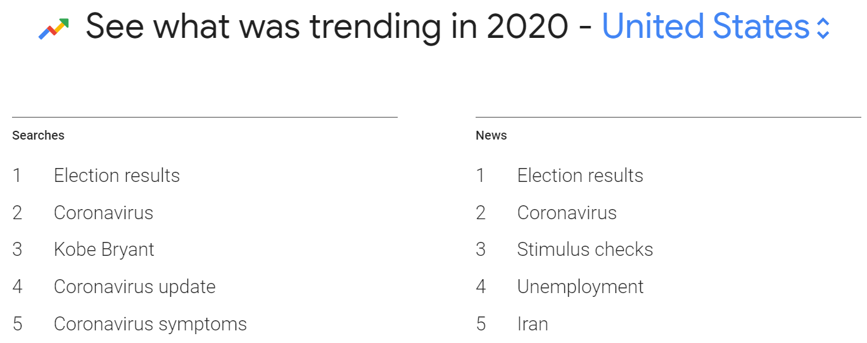This screenshot has height=343, width=867.
Task: Open 'Election results' in the News list
Action: 579,176
